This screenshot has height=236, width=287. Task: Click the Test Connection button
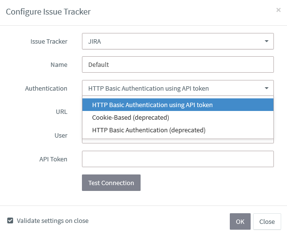111,183
